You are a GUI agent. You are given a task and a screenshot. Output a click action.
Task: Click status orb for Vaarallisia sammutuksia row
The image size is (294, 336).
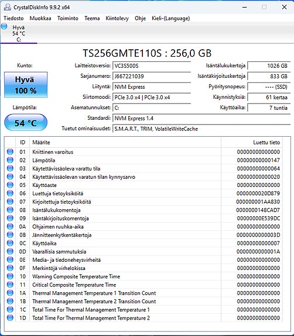pyautogui.click(x=10, y=251)
